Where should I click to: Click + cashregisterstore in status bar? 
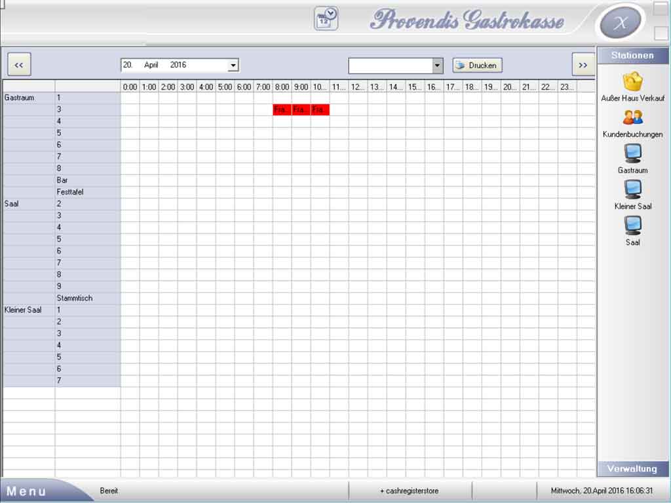click(409, 491)
